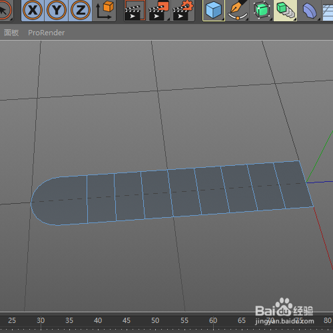333x333 pixels.
Task: Toggle the Z axis lock
Action: (80, 10)
